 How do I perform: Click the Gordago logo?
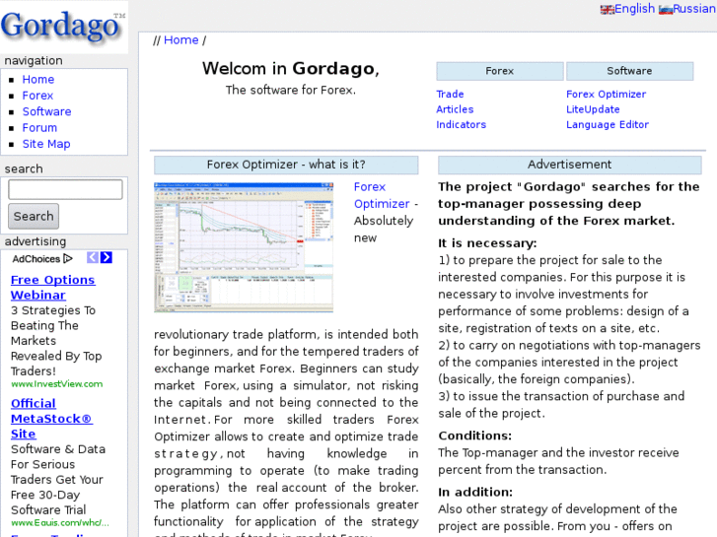[x=63, y=26]
